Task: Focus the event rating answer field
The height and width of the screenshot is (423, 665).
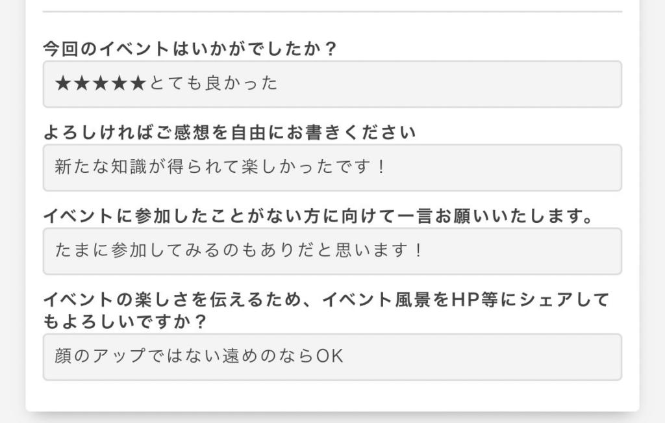Action: pyautogui.click(x=332, y=84)
